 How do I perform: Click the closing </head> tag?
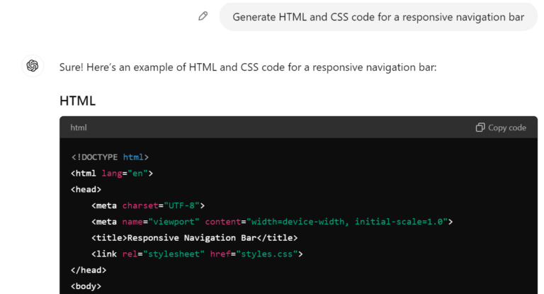click(89, 270)
